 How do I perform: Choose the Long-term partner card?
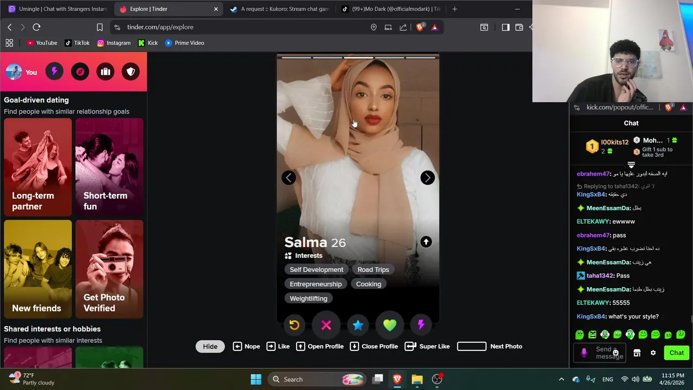tap(38, 167)
